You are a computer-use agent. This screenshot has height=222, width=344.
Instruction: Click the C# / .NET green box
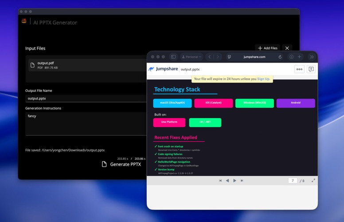(x=205, y=123)
